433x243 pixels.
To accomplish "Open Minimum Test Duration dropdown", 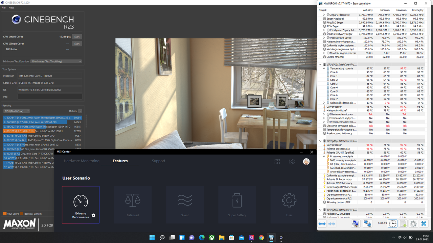I will 56,61.
